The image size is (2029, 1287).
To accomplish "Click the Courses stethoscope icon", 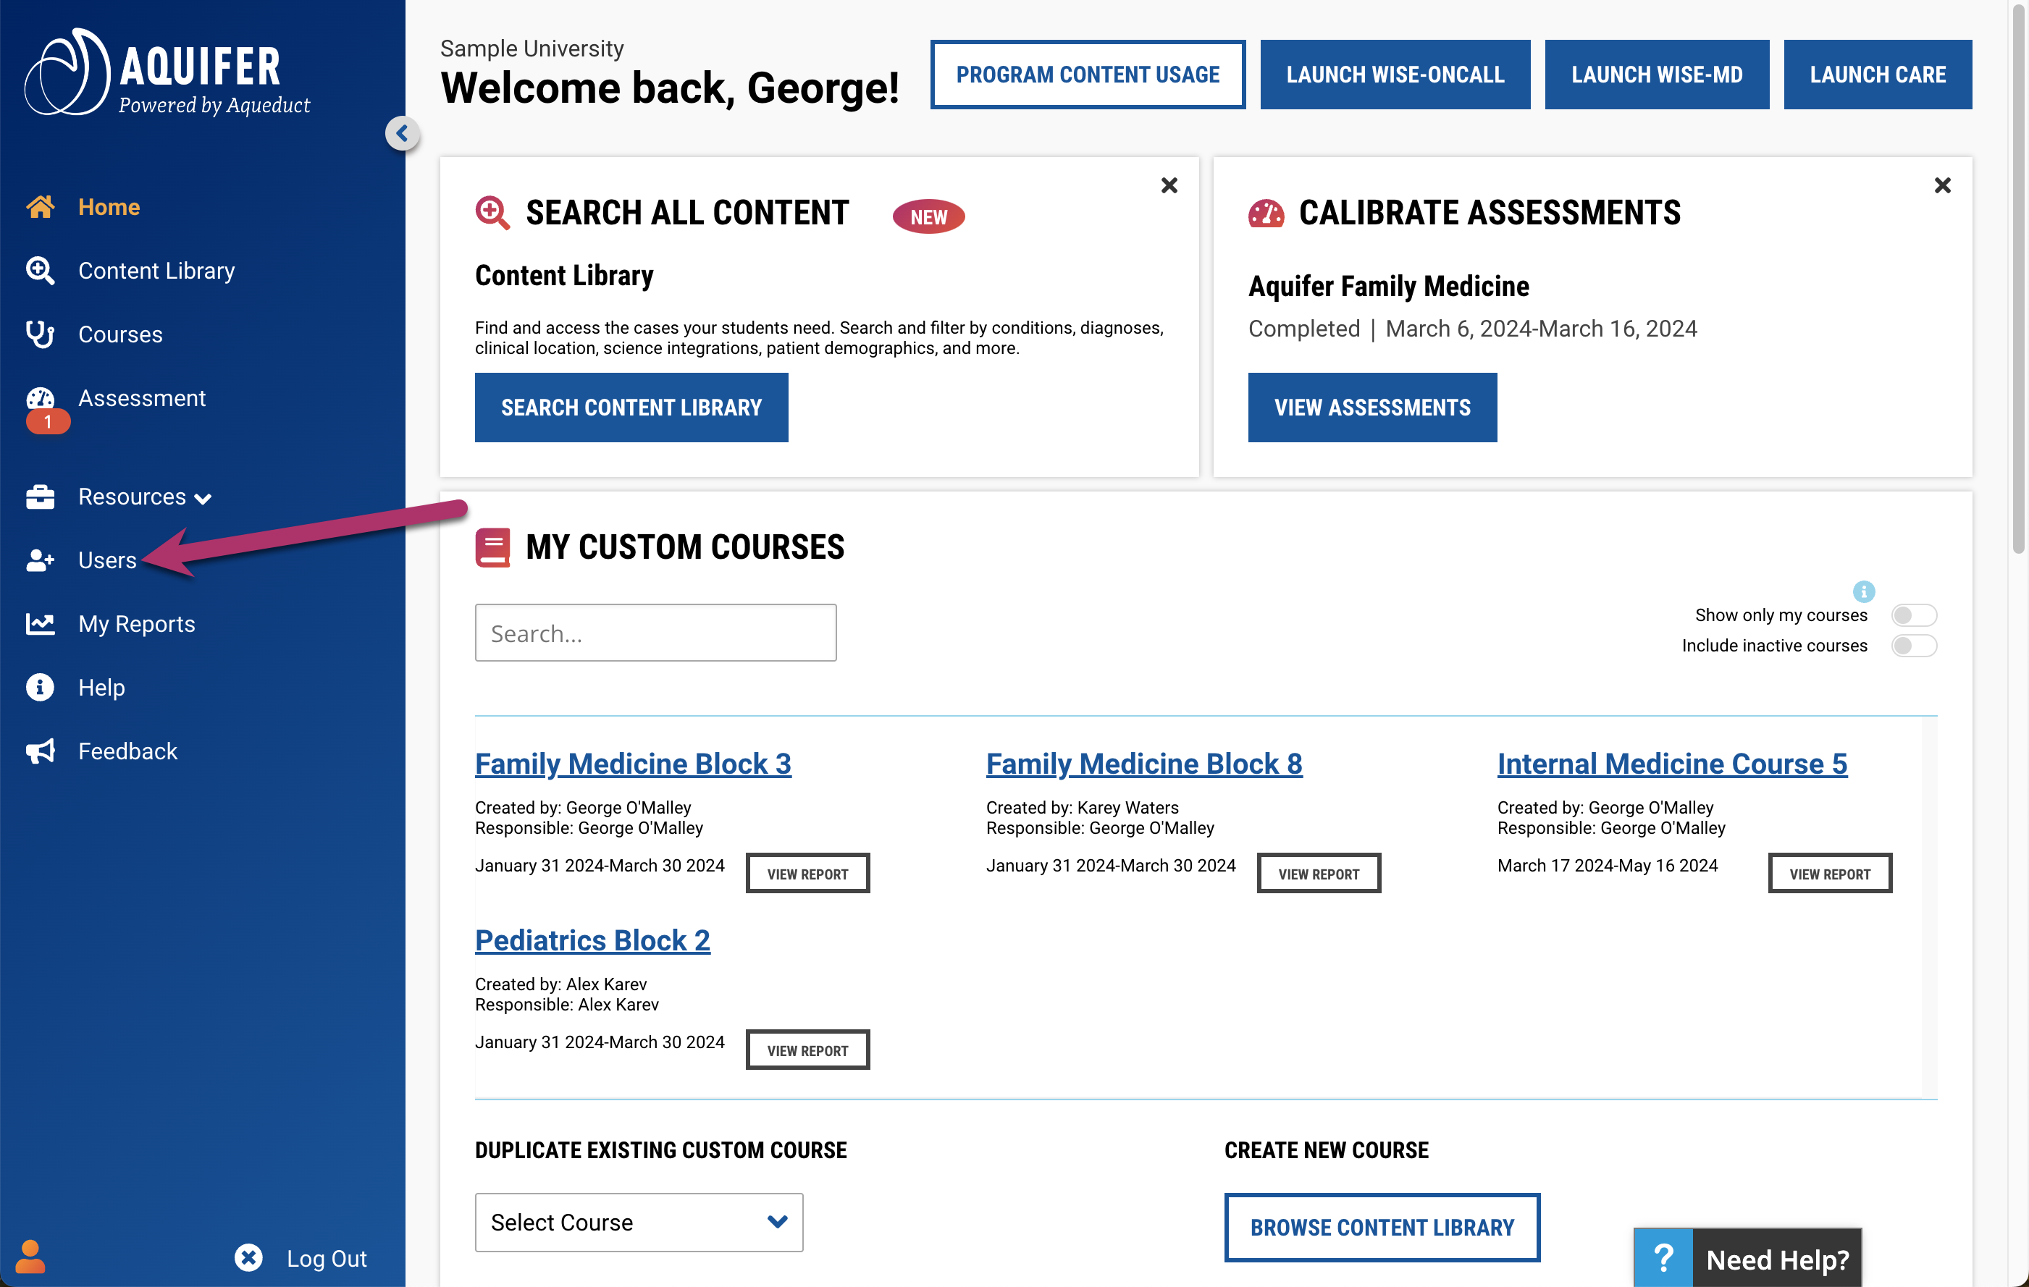I will [x=40, y=334].
